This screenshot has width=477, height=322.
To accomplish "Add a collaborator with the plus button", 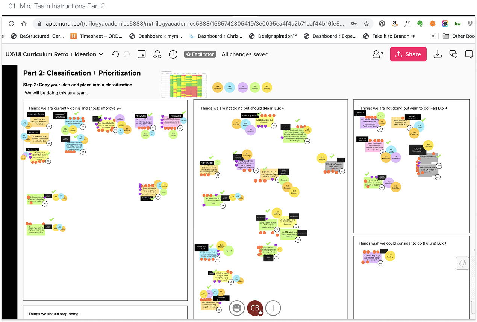I will (273, 308).
